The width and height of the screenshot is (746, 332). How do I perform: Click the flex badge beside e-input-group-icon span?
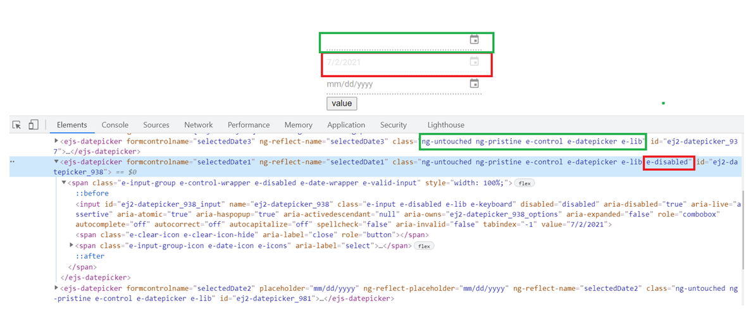pos(424,246)
